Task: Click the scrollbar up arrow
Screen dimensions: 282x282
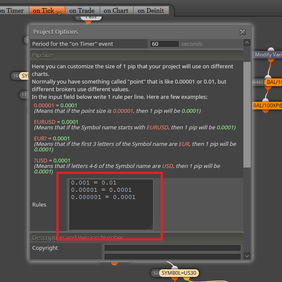Action: 247,43
